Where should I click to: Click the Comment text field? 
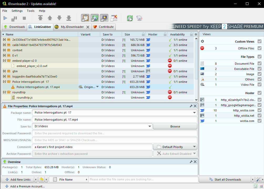click(x=92, y=147)
